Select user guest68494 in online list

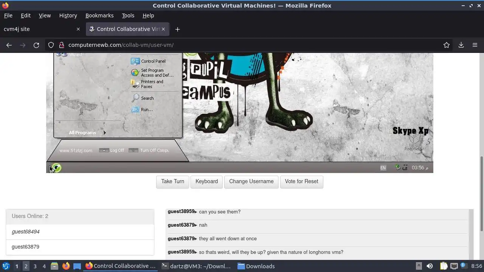(80, 232)
